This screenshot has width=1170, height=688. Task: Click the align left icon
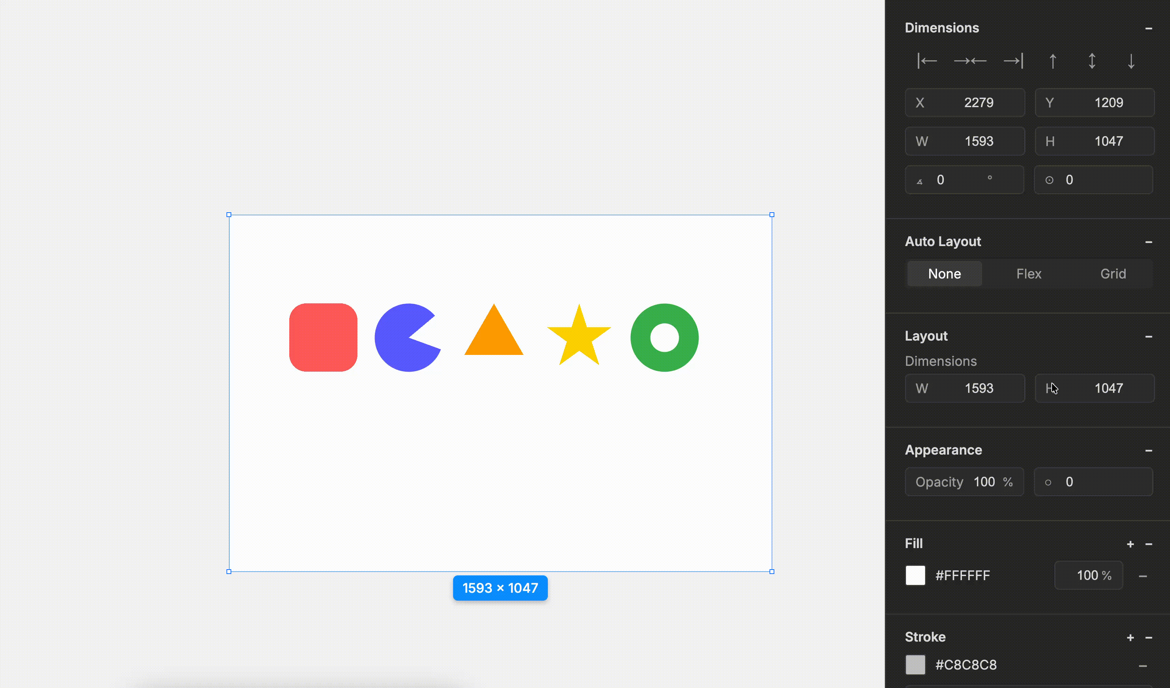point(927,61)
